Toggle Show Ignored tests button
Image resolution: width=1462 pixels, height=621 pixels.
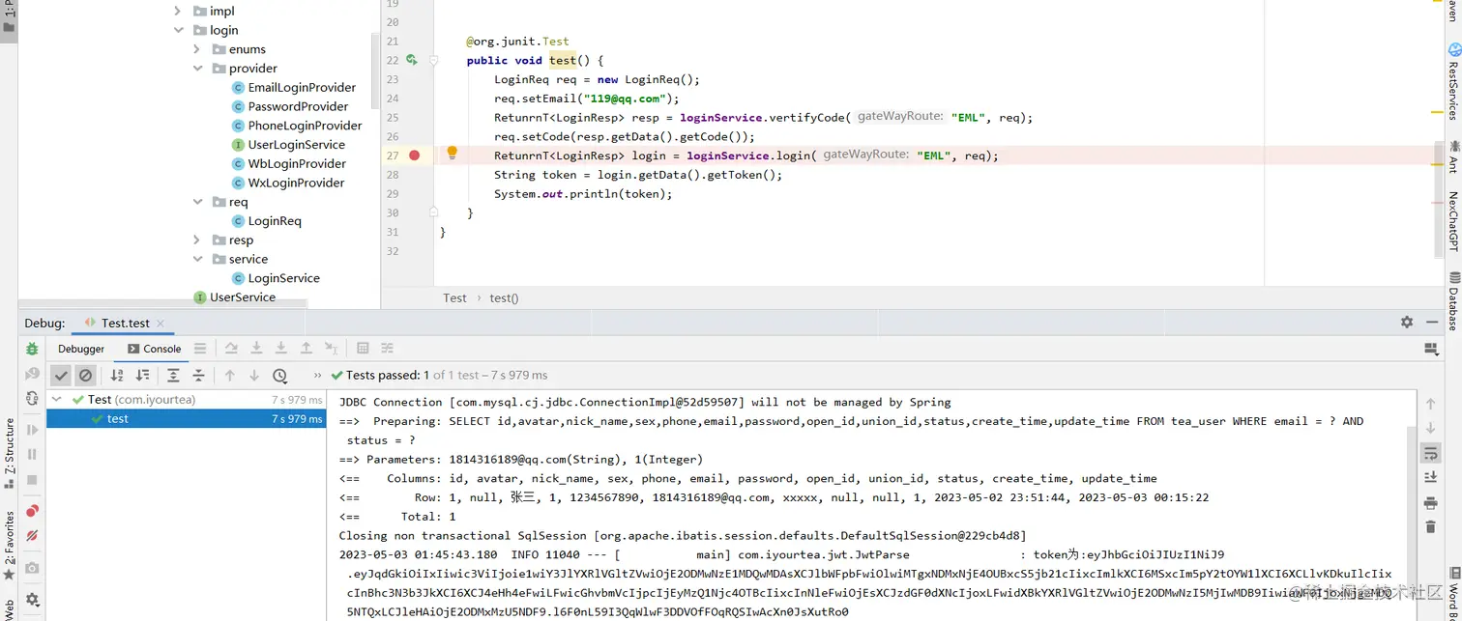coord(86,376)
